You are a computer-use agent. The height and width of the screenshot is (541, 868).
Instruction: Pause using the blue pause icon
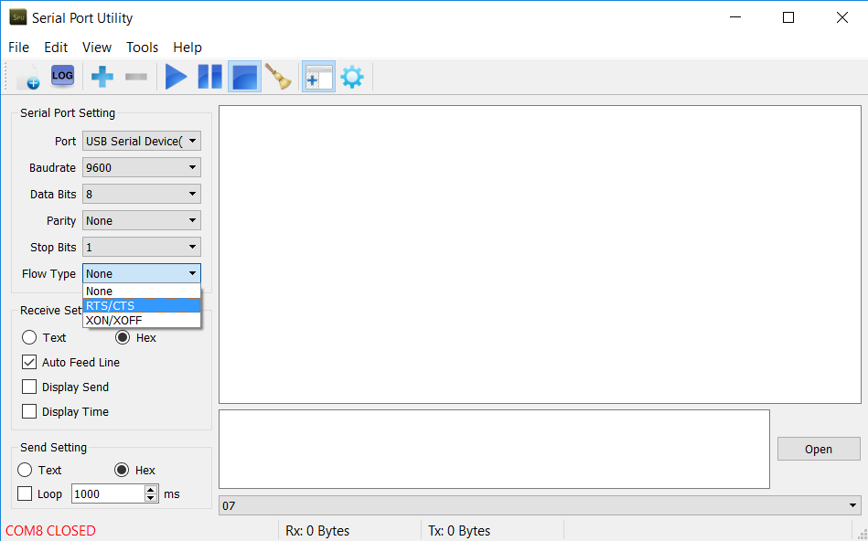210,77
